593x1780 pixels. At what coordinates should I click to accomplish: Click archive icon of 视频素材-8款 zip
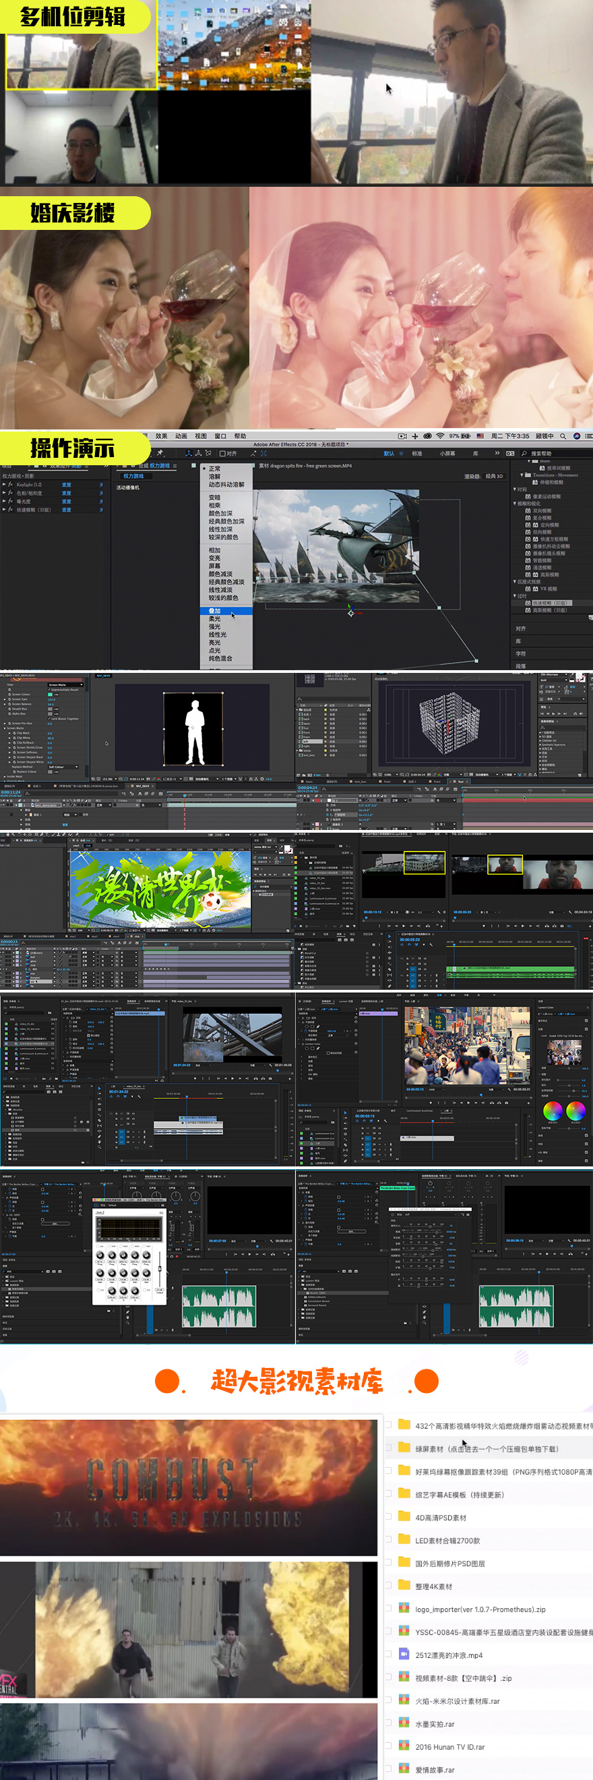tap(404, 1677)
